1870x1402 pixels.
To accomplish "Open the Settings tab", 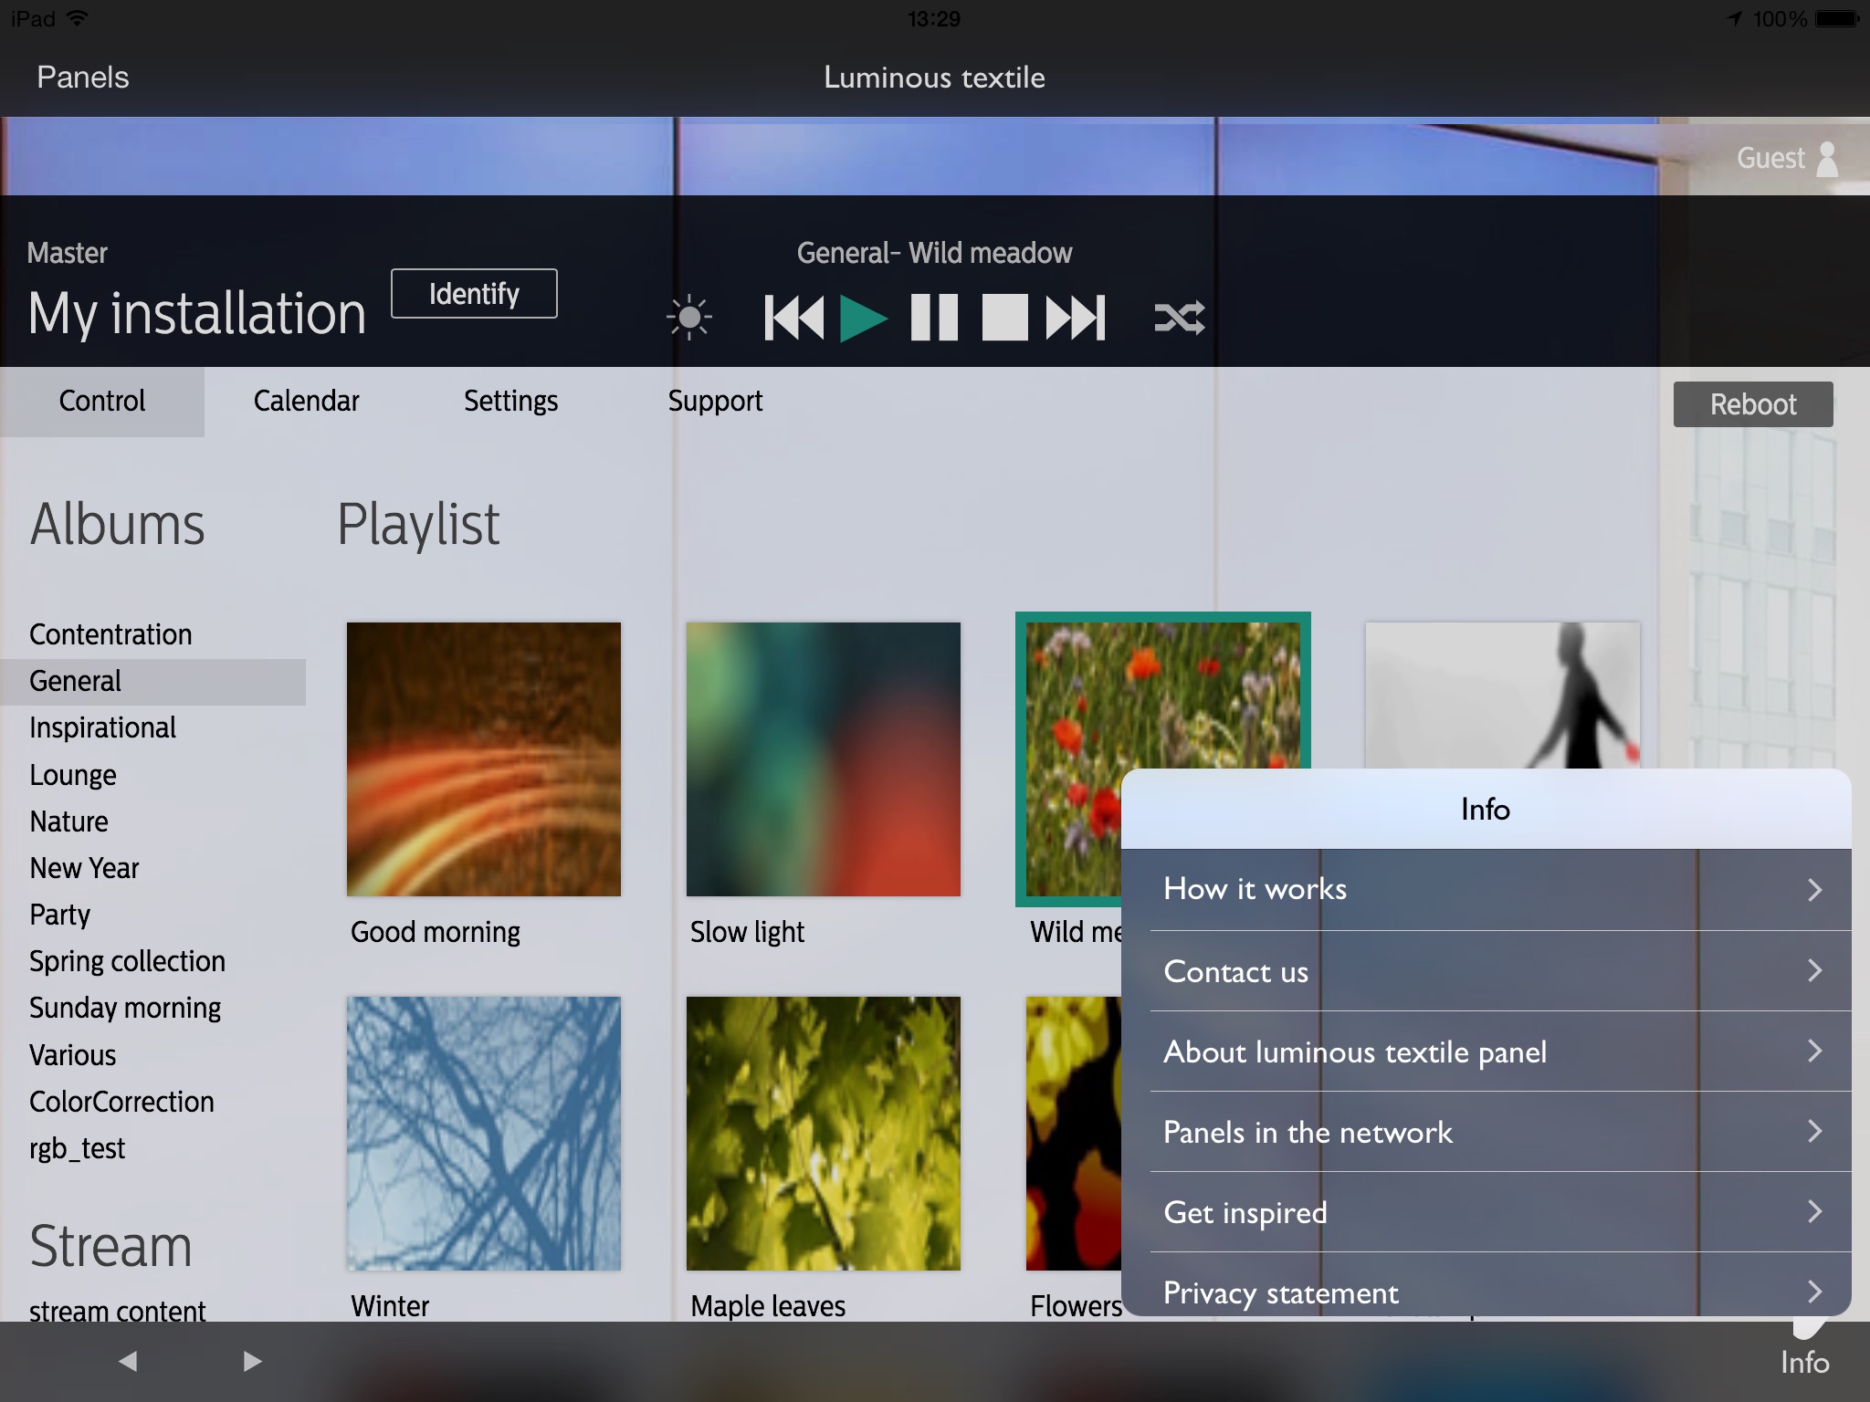I will pos(510,401).
